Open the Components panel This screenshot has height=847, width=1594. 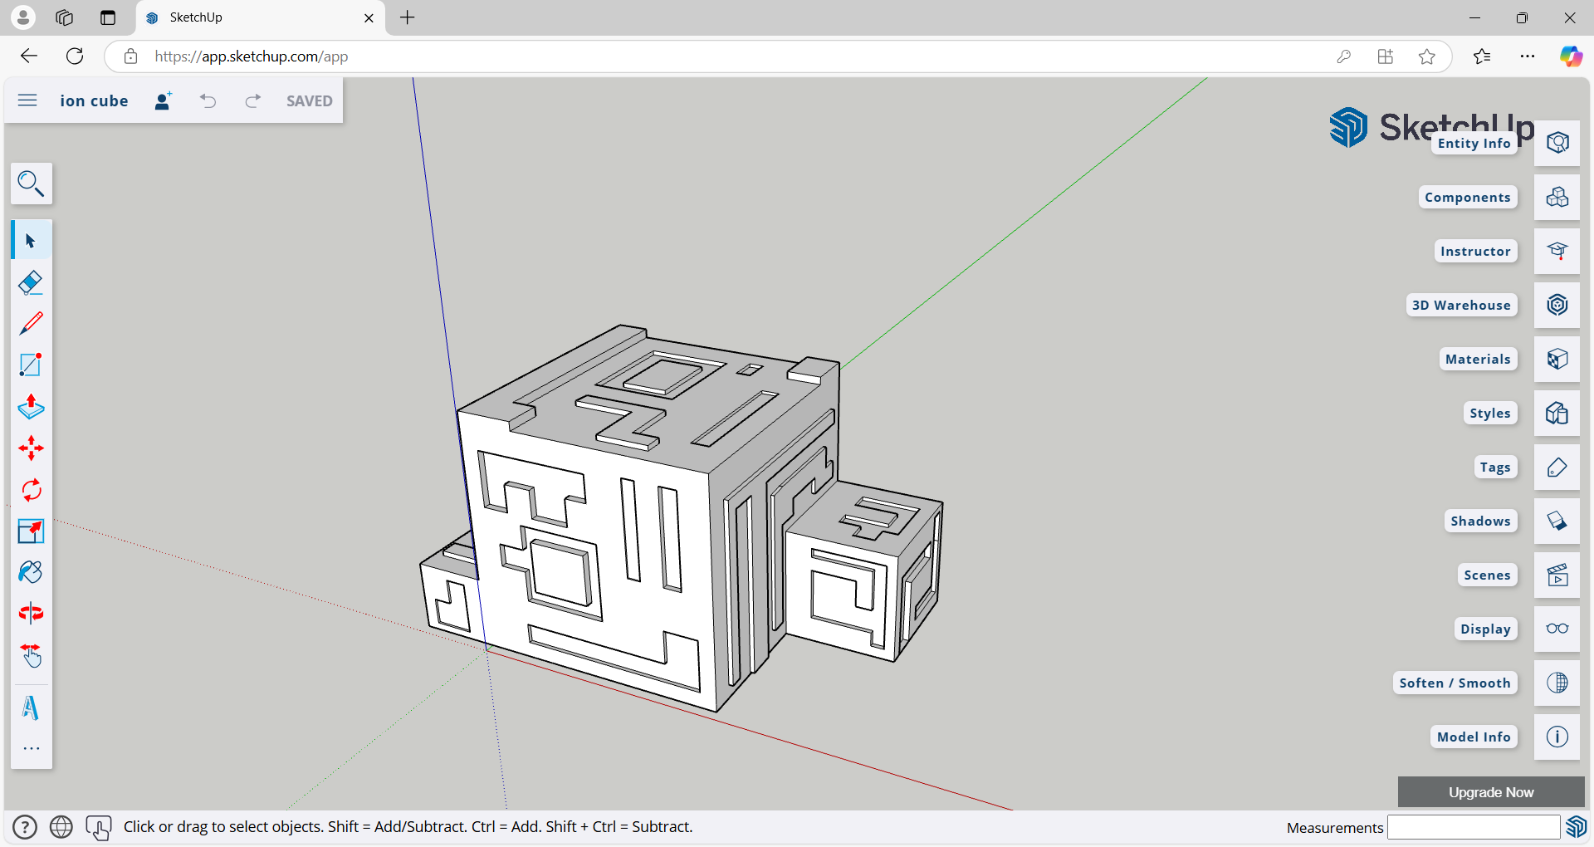click(1557, 197)
